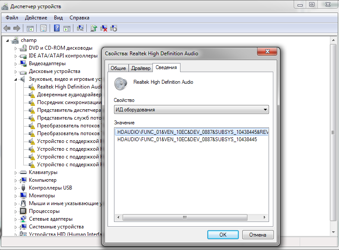339x250 pixels.
Task: Click the OK button
Action: click(x=223, y=234)
